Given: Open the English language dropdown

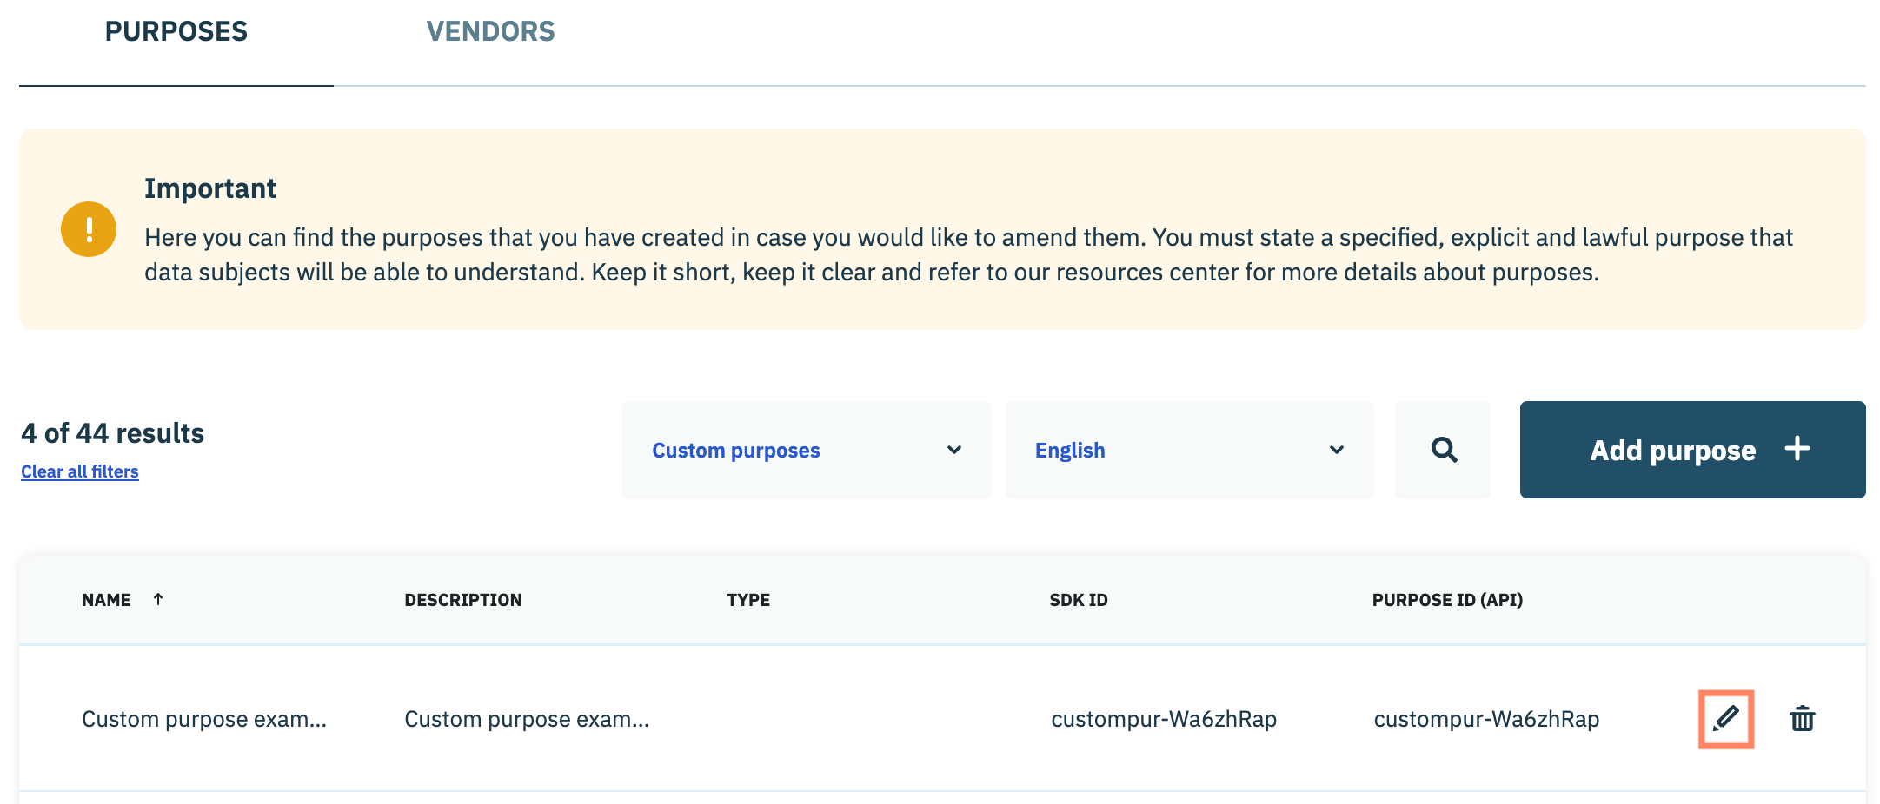Looking at the screenshot, I should 1188,450.
